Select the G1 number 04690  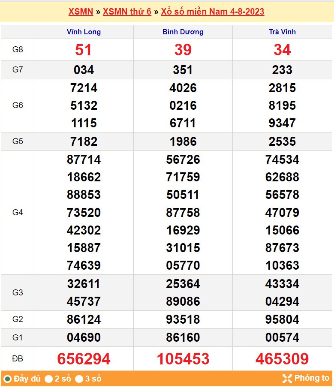[84, 337]
